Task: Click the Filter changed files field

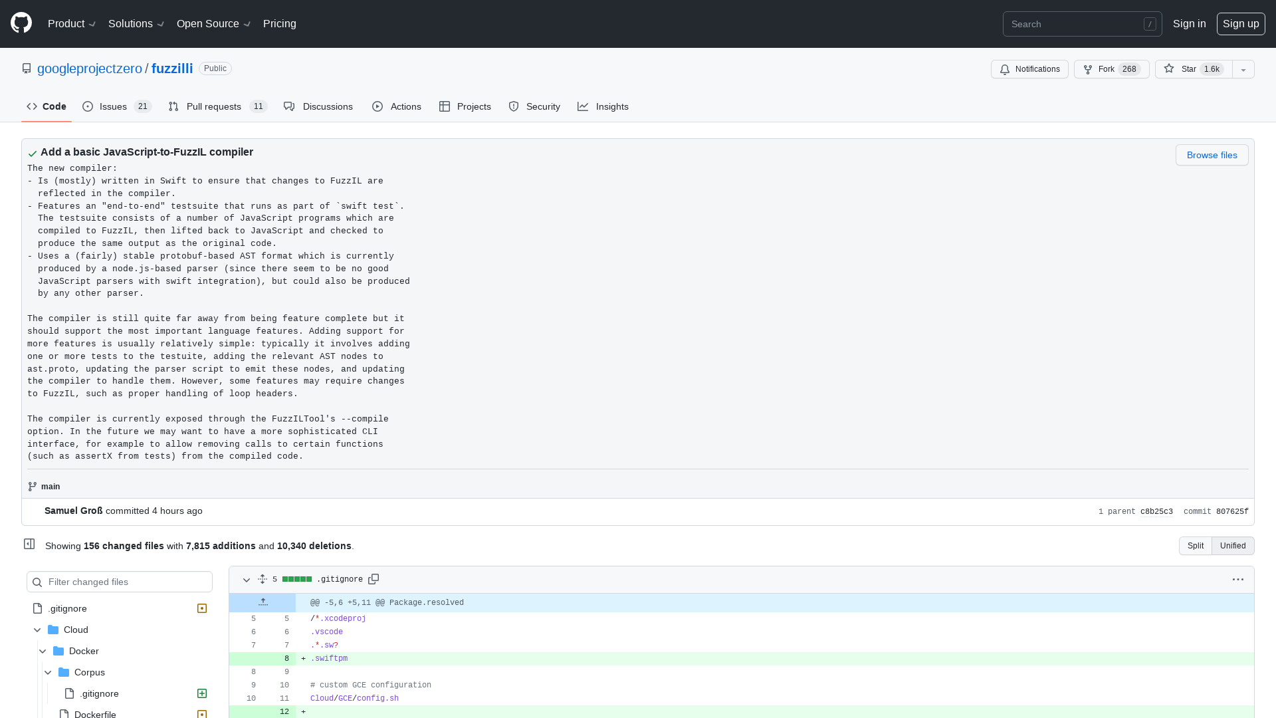Action: 120,582
